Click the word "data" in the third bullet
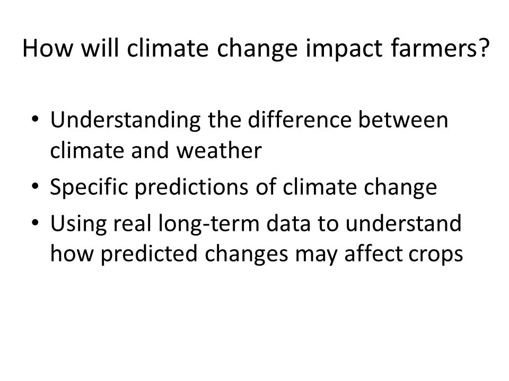The width and height of the screenshot is (509, 381). [x=288, y=223]
